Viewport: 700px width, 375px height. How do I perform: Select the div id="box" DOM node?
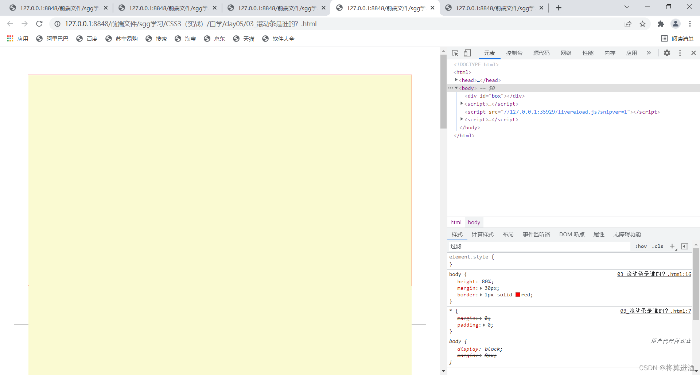[494, 96]
